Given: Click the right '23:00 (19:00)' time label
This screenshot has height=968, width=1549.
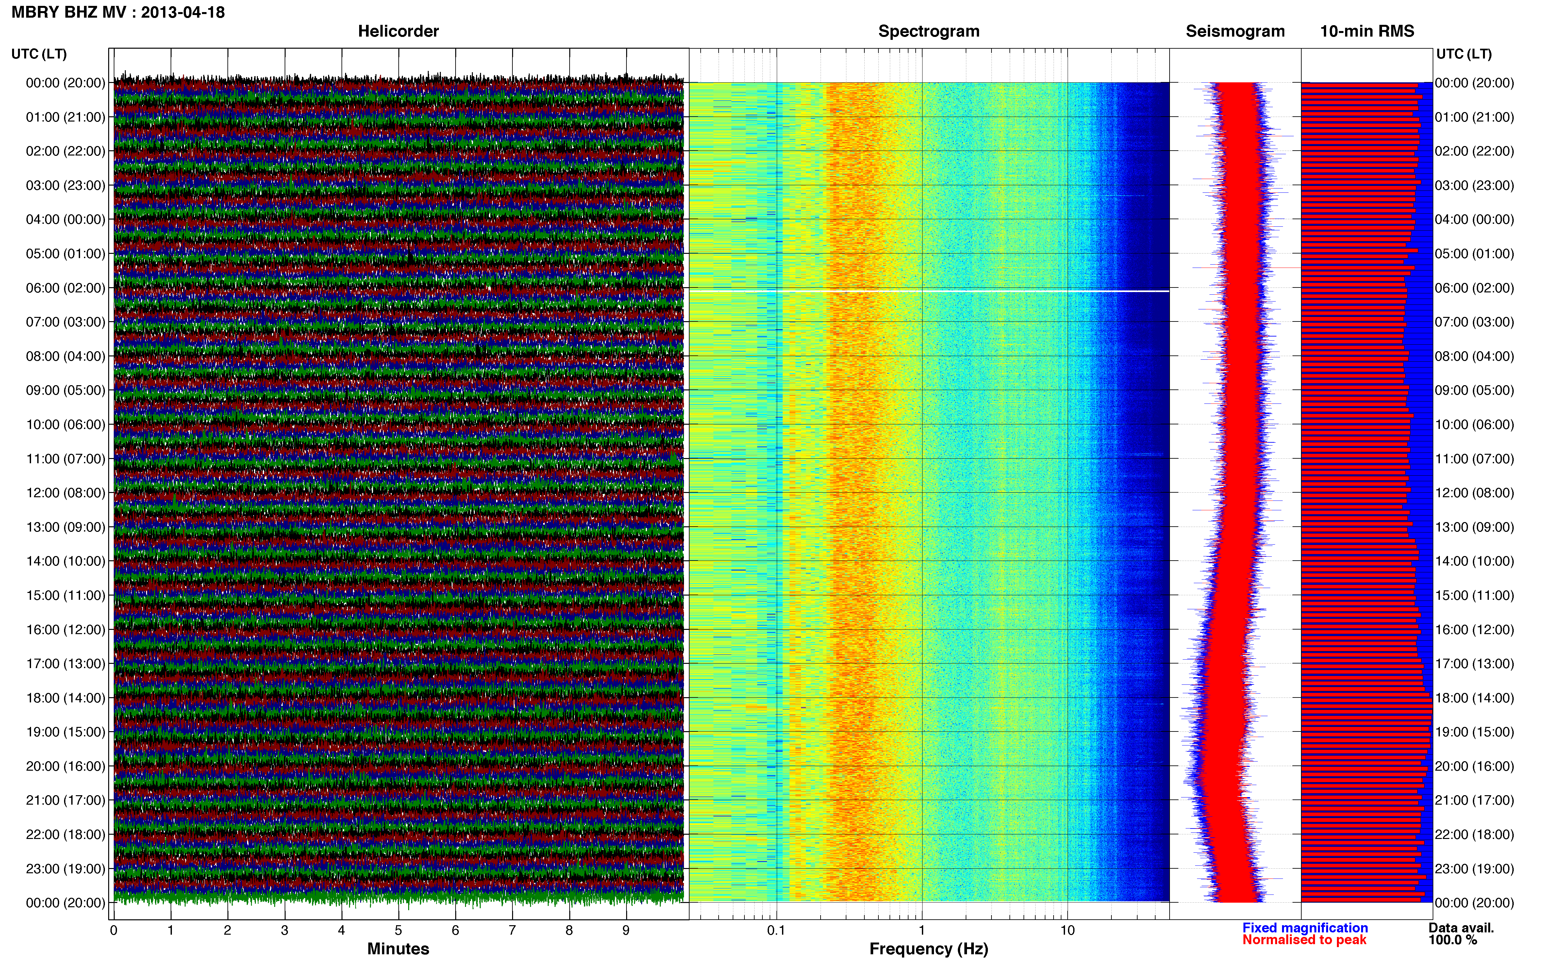Looking at the screenshot, I should pos(1475,869).
